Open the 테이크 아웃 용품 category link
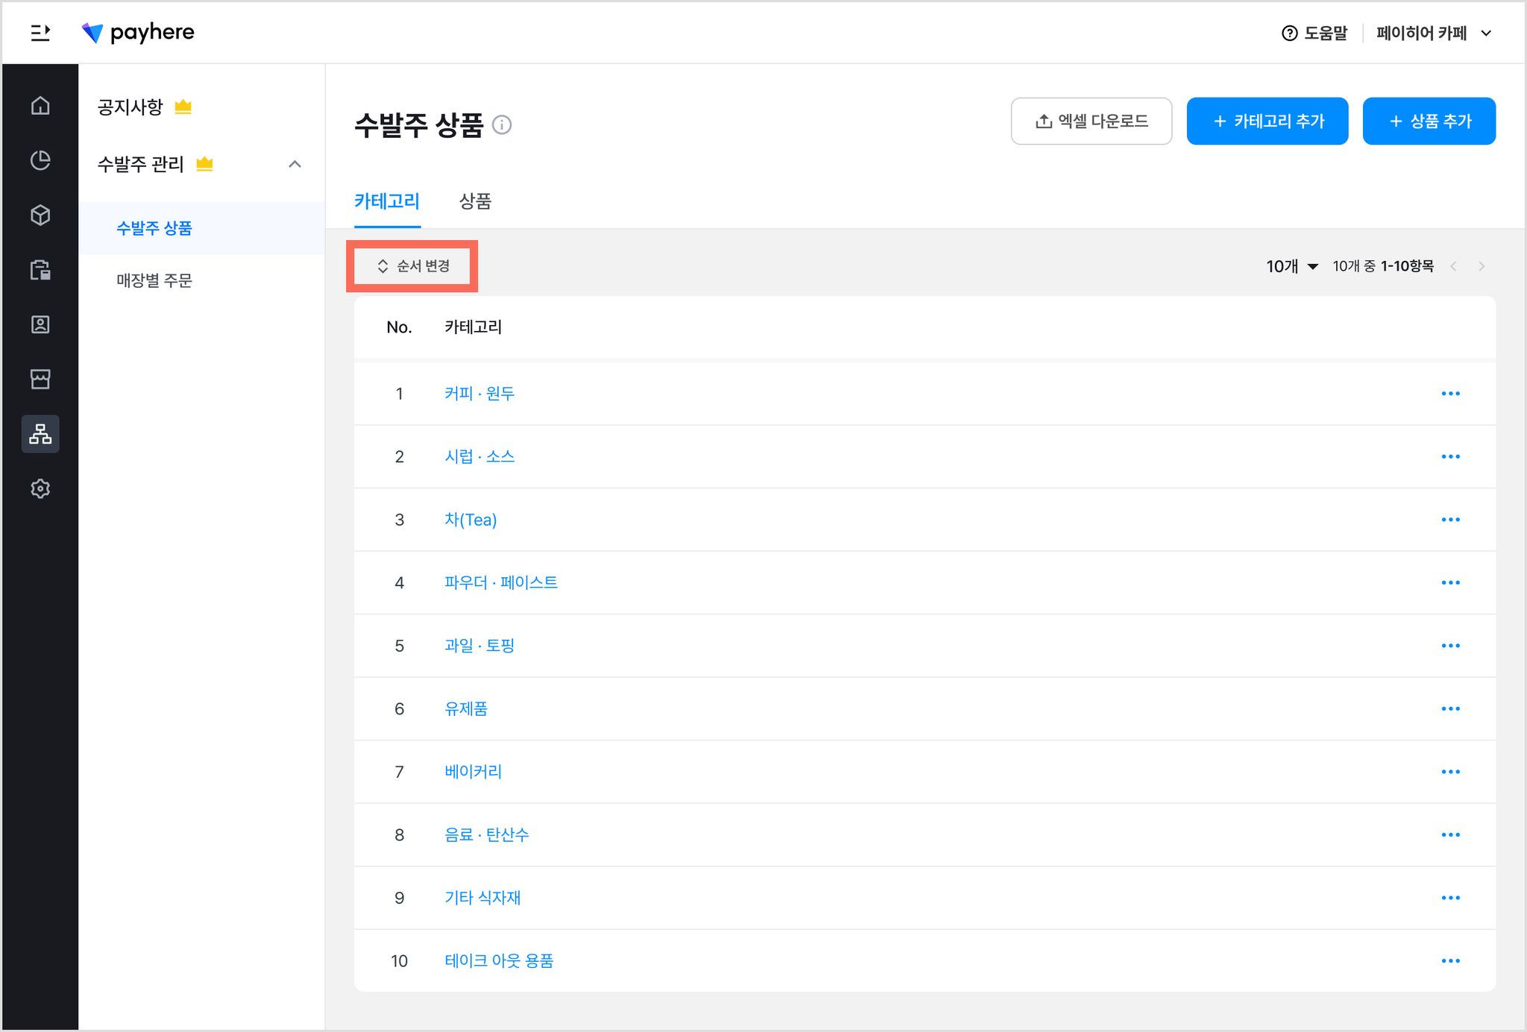 pyautogui.click(x=499, y=960)
